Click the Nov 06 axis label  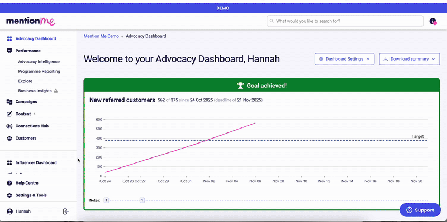point(255,181)
